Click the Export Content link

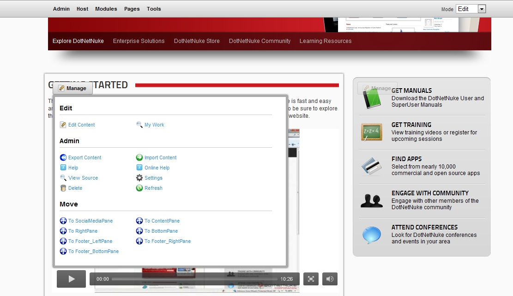(x=85, y=157)
